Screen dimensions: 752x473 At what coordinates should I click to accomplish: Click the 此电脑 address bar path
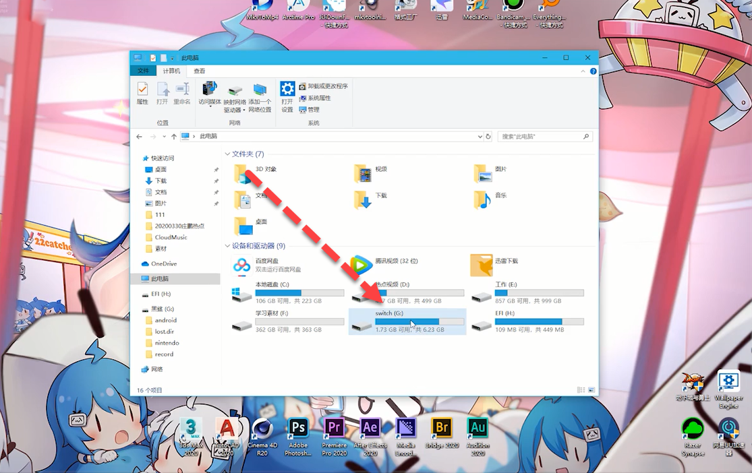pyautogui.click(x=208, y=137)
